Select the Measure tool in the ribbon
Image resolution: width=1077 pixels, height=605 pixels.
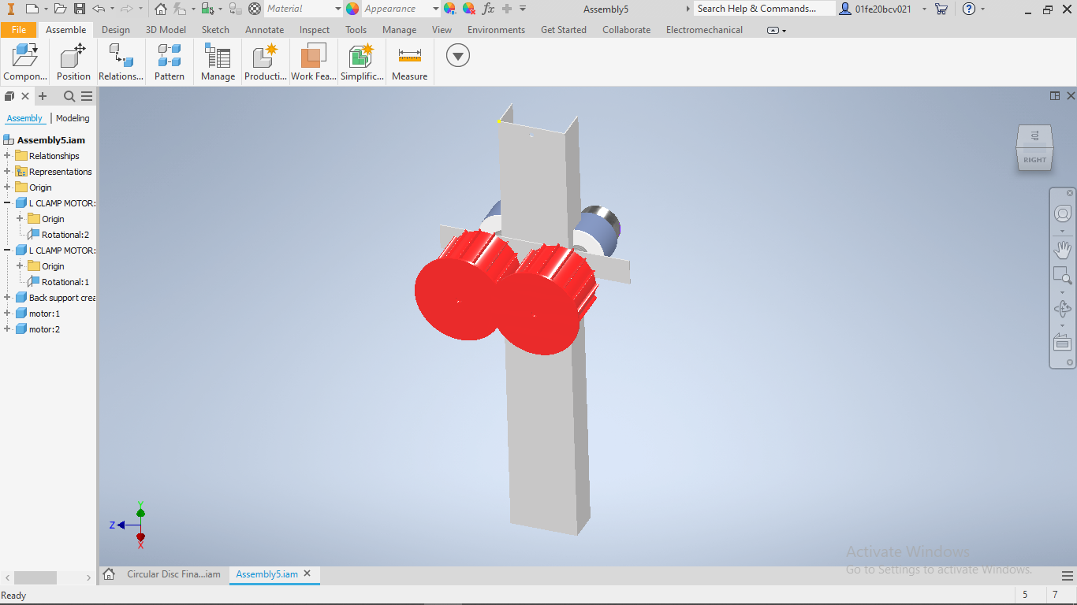click(x=409, y=63)
